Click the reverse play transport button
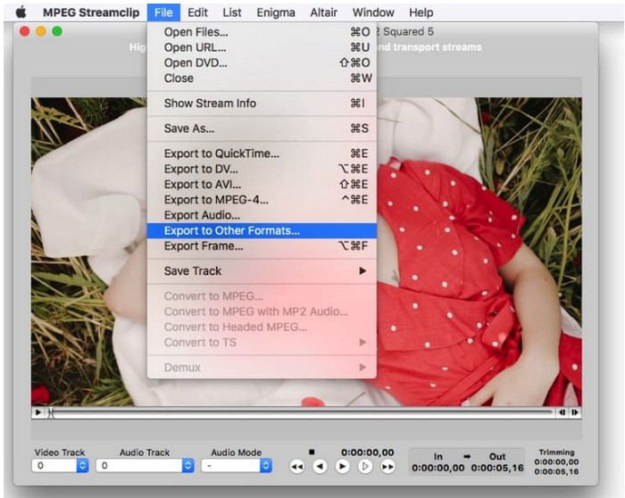Screen dimensions: 625x498 click(320, 466)
